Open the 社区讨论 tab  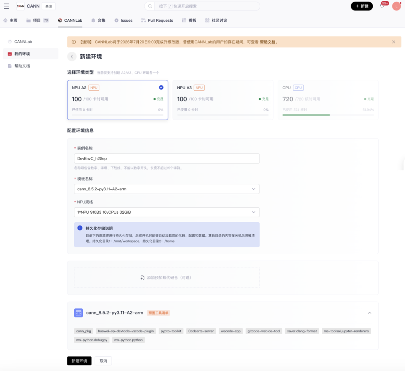coord(216,20)
